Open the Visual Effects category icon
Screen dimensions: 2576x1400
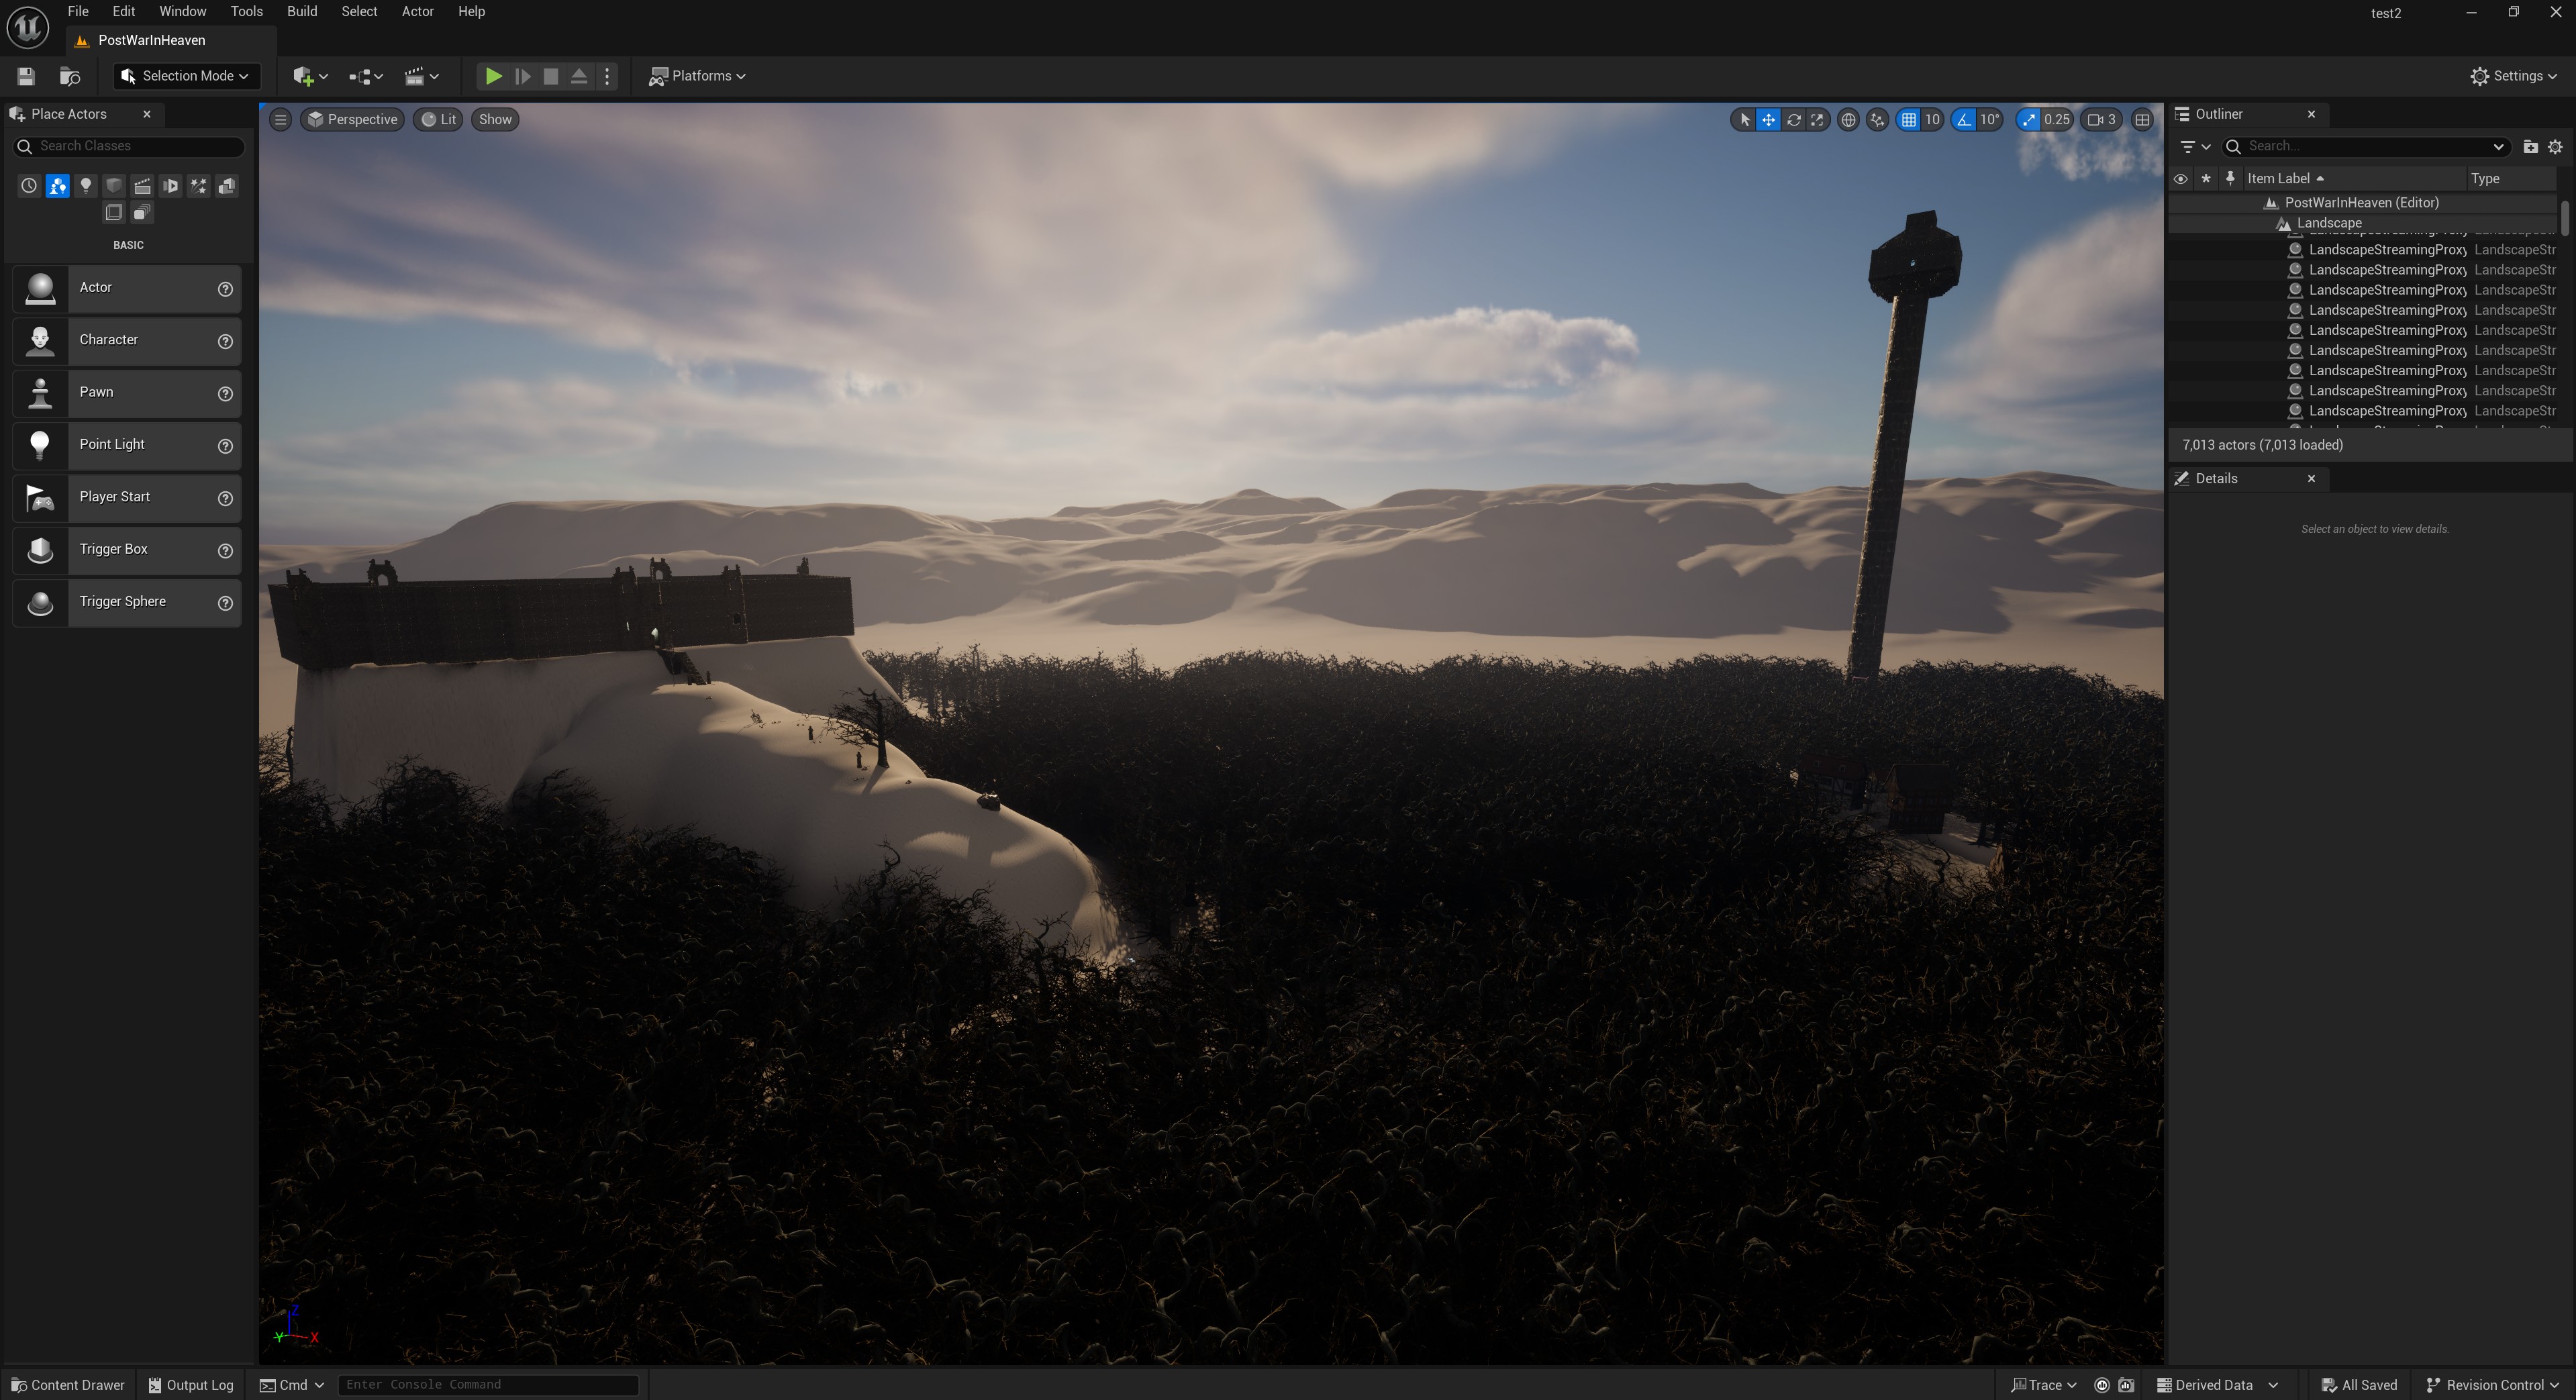[199, 186]
